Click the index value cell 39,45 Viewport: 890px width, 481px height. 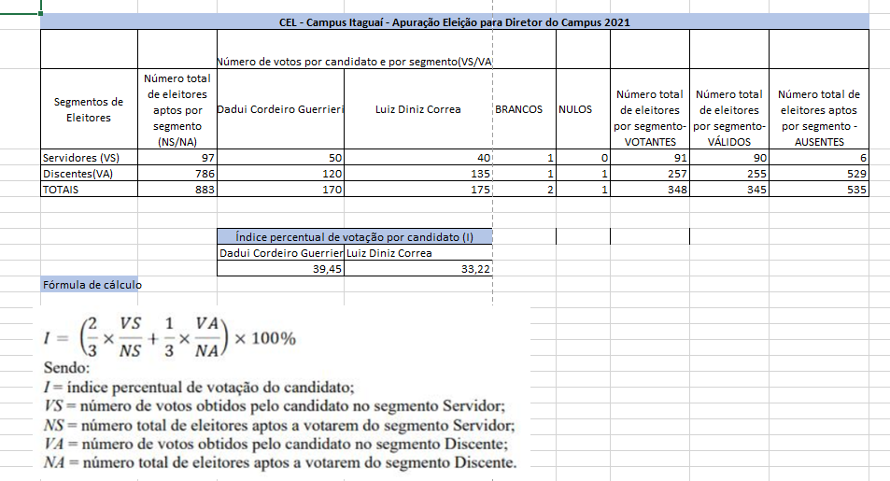(281, 269)
